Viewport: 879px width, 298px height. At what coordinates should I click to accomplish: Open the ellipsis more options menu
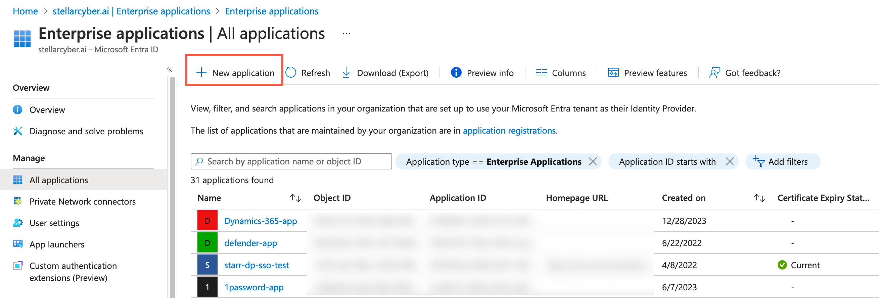(x=346, y=34)
